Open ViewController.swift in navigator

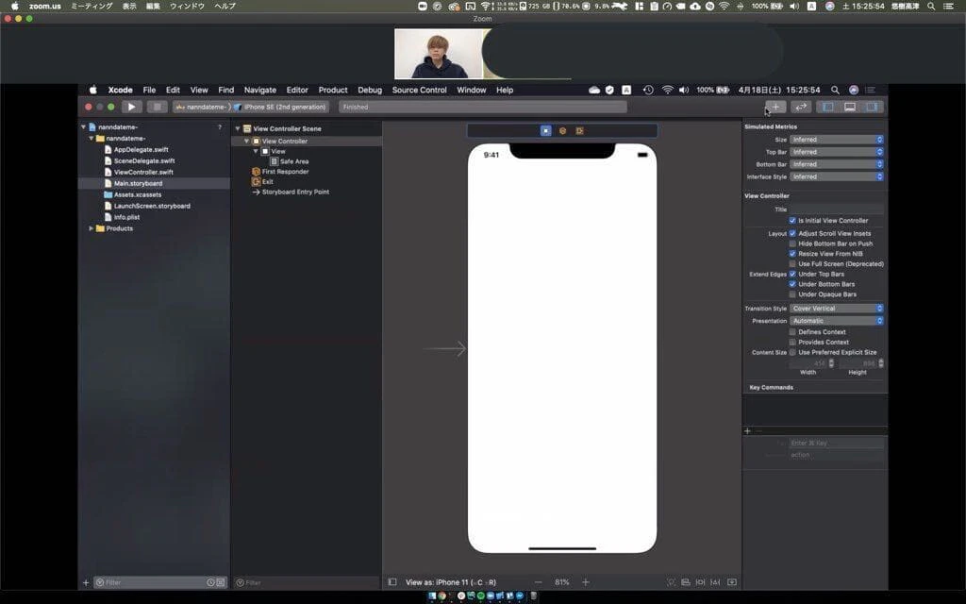tap(143, 172)
